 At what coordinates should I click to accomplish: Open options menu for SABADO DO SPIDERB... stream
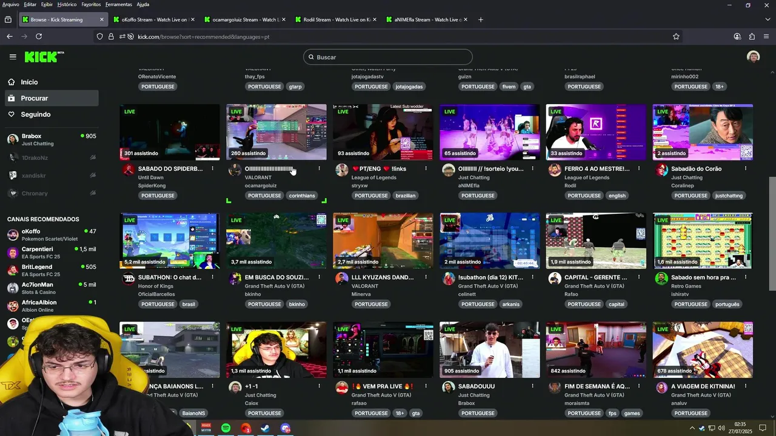pos(212,168)
